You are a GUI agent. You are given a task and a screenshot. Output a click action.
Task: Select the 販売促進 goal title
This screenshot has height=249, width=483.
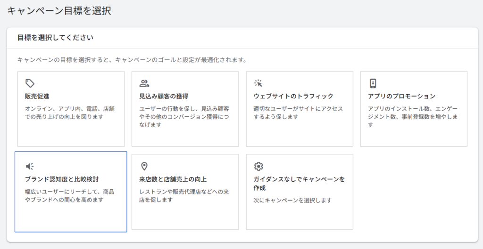tap(37, 96)
